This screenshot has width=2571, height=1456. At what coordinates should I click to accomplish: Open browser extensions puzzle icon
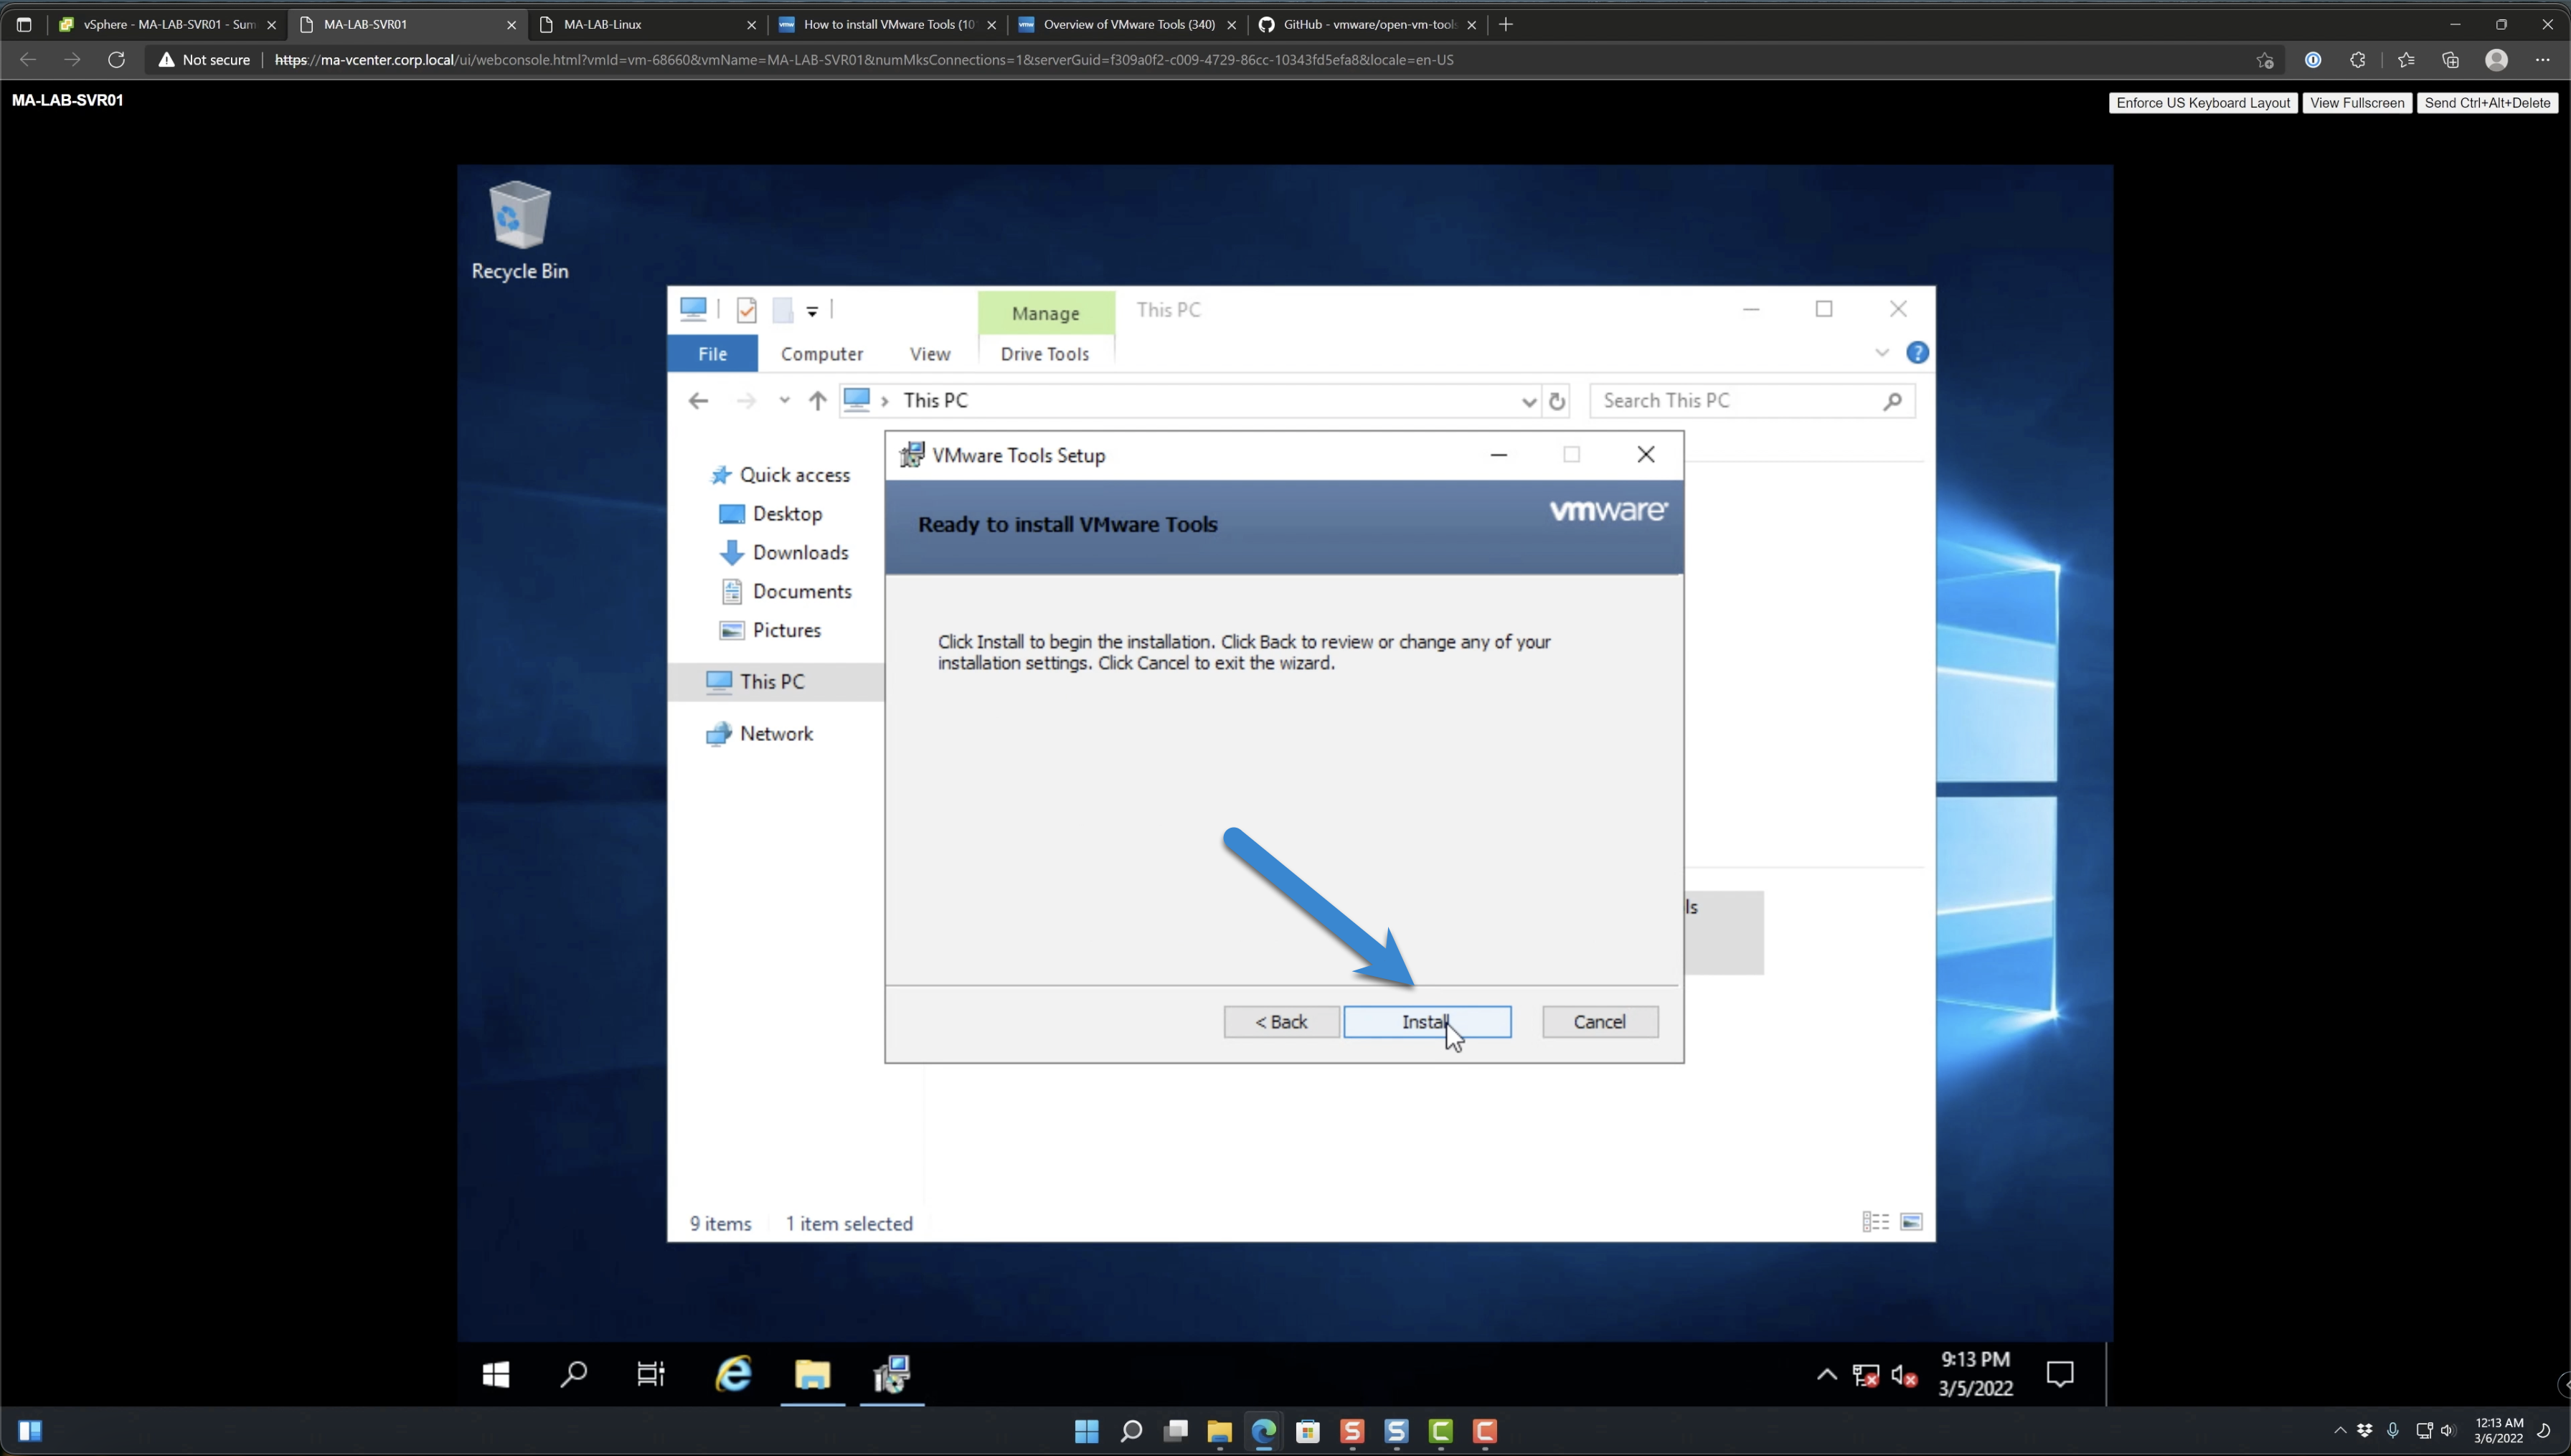point(2357,60)
